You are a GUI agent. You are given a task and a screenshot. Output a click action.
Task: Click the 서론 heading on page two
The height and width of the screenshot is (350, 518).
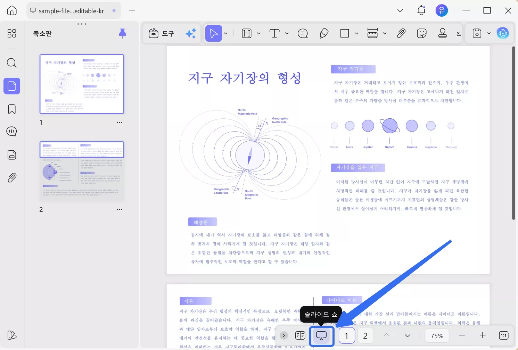pos(195,301)
